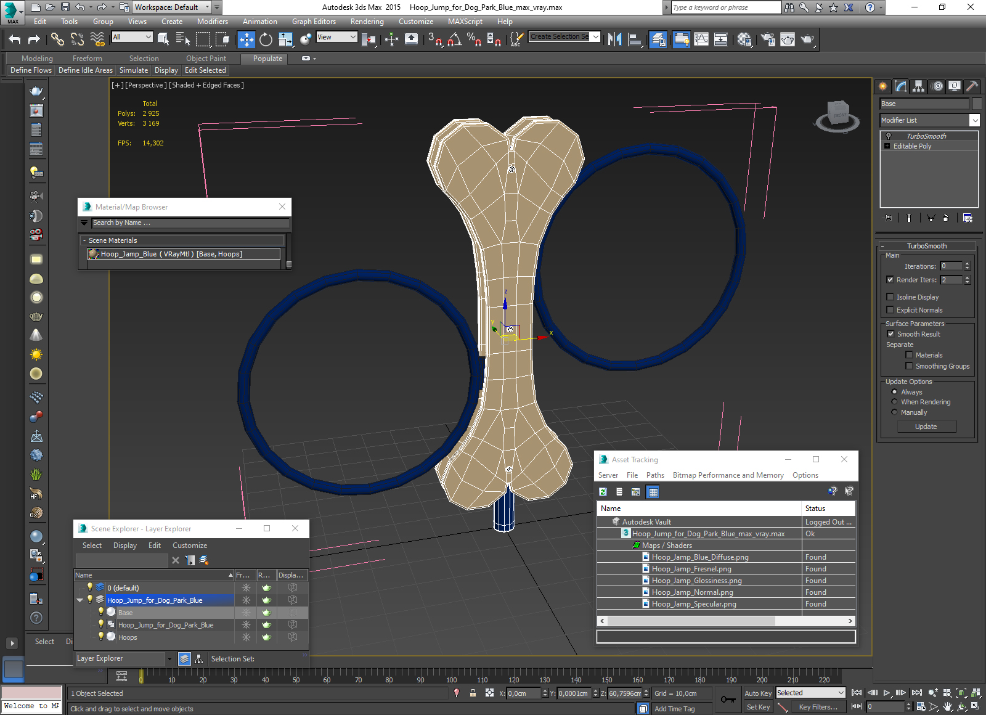Open the Rendered Frame Window

(x=788, y=39)
